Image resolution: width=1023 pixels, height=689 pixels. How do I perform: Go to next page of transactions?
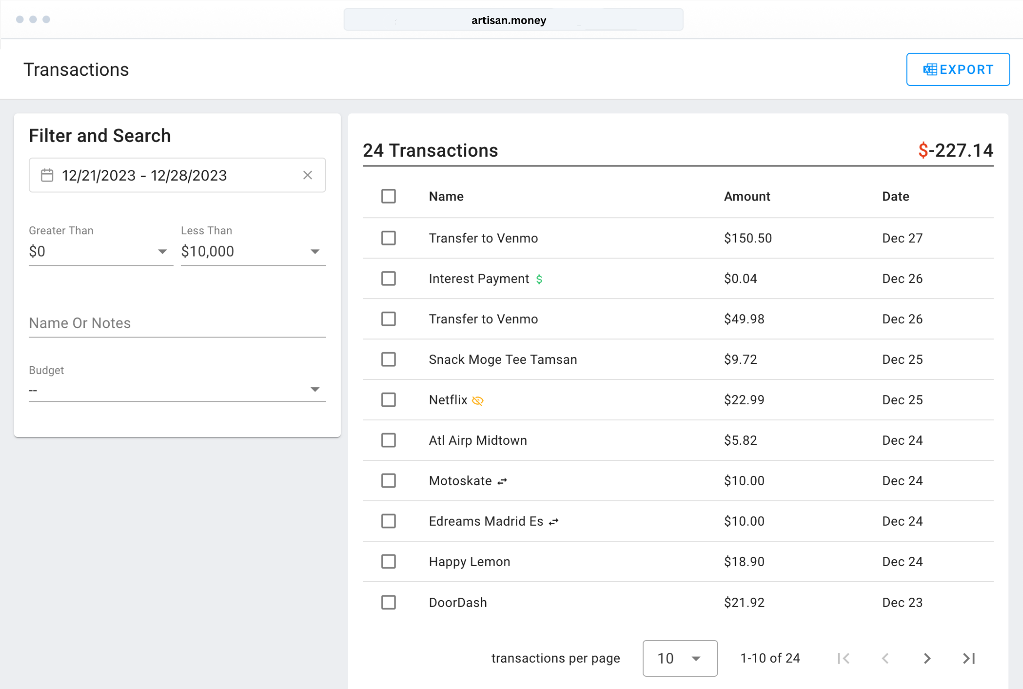click(927, 658)
